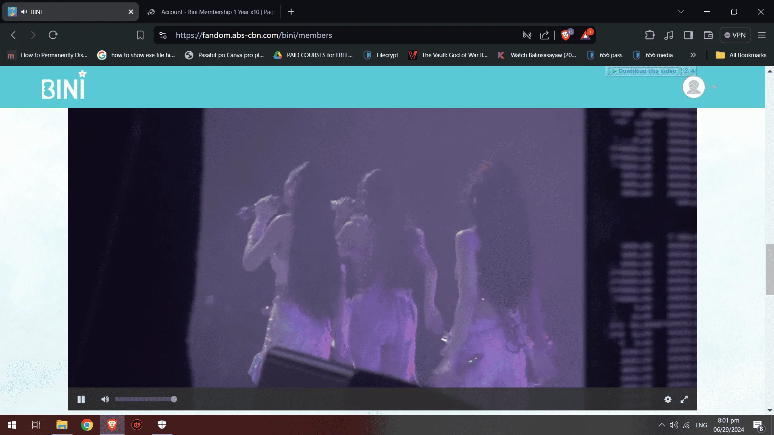This screenshot has height=435, width=774.
Task: Open a new browser tab
Action: click(x=291, y=12)
